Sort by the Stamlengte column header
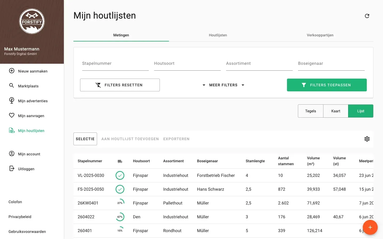383x239 pixels. (x=255, y=161)
